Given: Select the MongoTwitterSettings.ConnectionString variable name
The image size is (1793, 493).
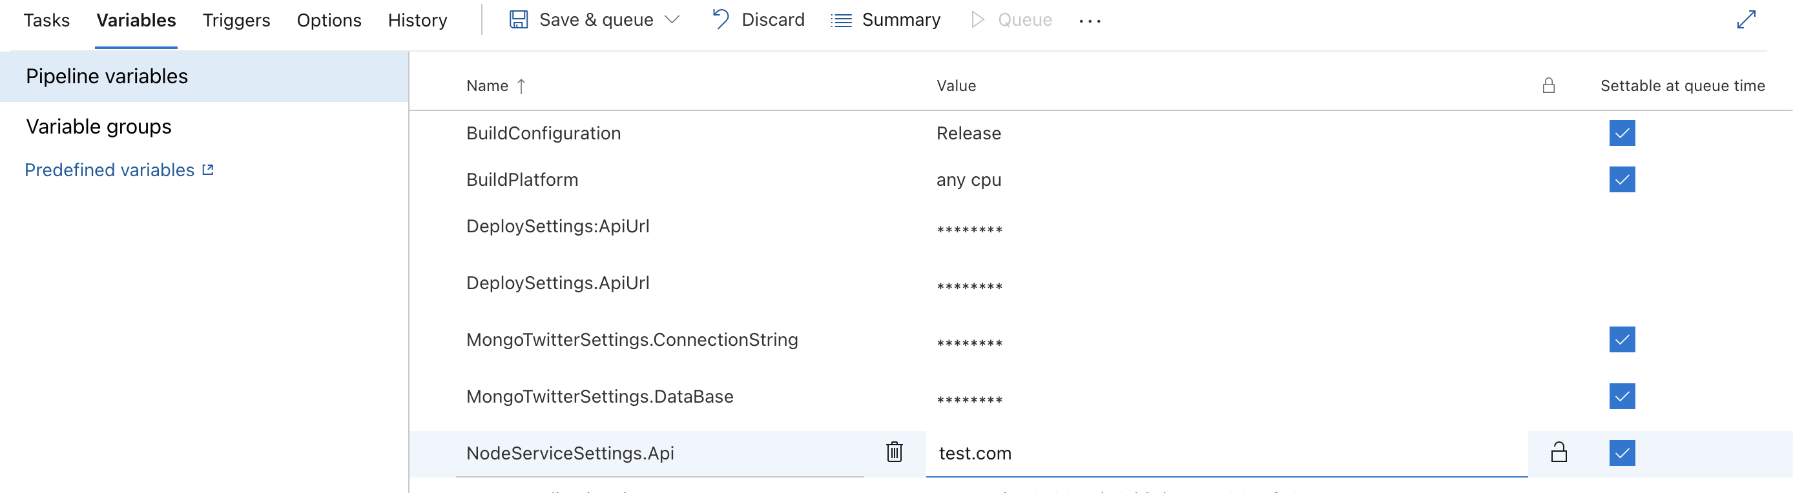Looking at the screenshot, I should [632, 340].
